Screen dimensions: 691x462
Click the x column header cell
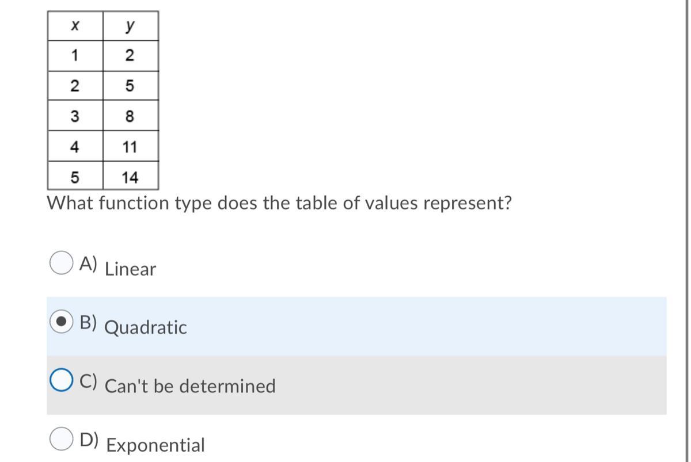(x=75, y=26)
